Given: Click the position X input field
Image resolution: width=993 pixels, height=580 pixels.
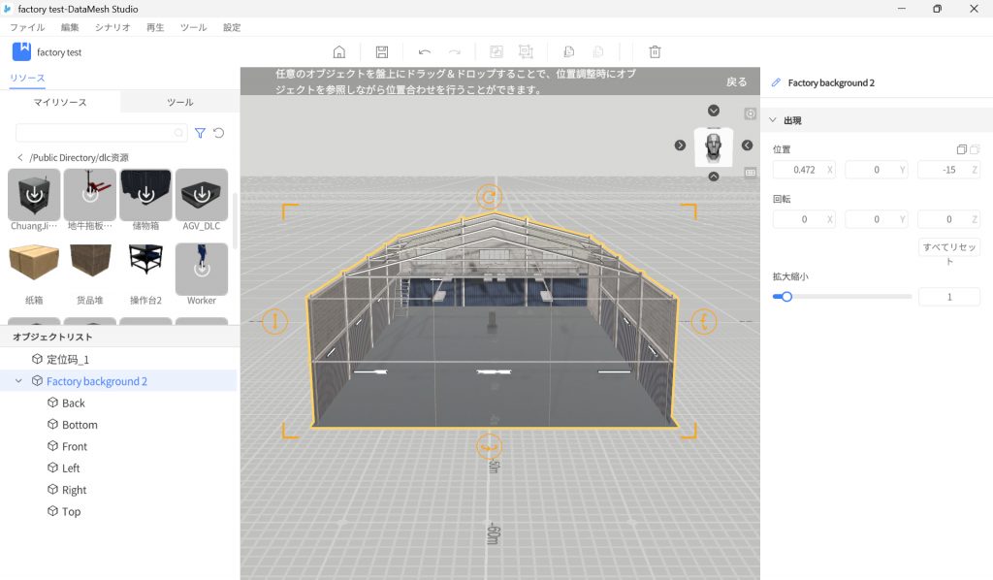Looking at the screenshot, I should [x=798, y=170].
